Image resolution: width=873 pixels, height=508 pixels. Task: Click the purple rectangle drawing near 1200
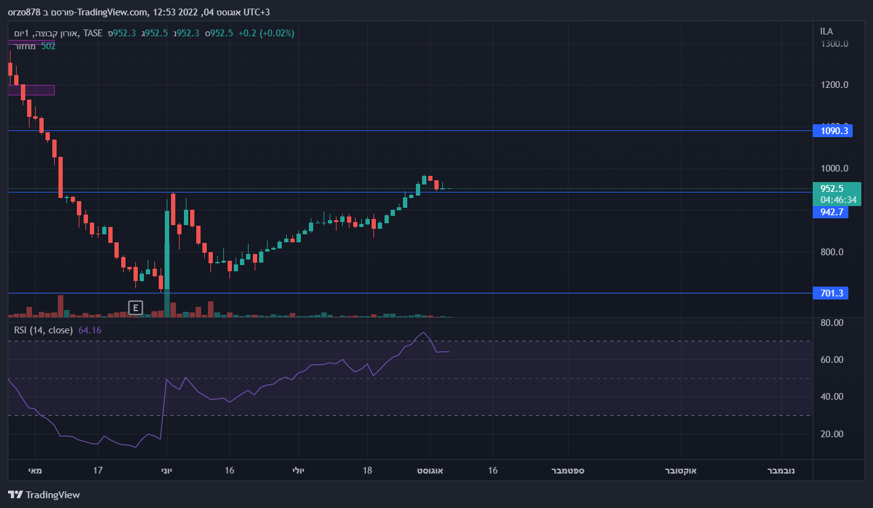coord(31,90)
